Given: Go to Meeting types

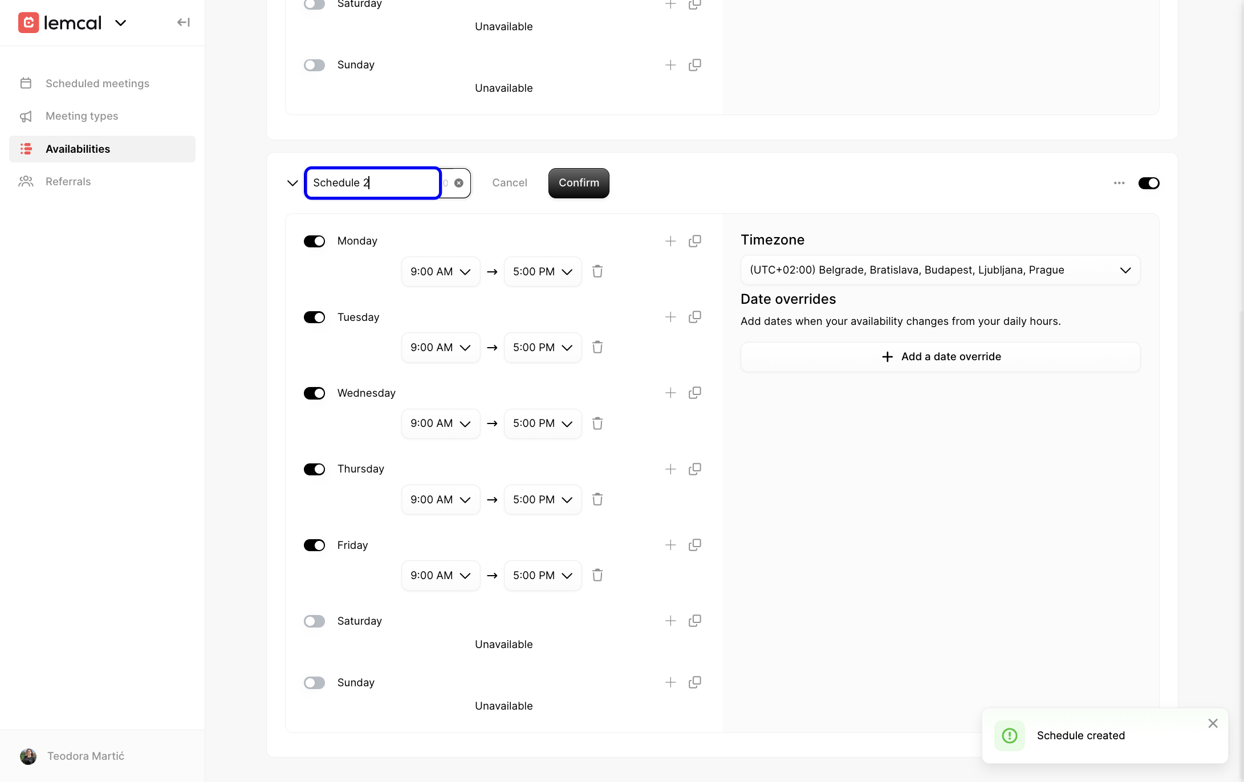Looking at the screenshot, I should (x=82, y=116).
